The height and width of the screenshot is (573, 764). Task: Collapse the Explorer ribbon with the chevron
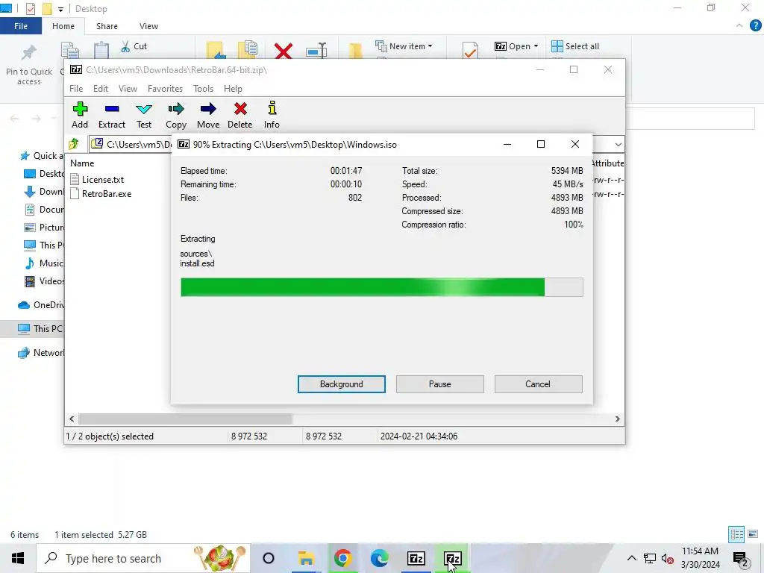[x=739, y=26]
